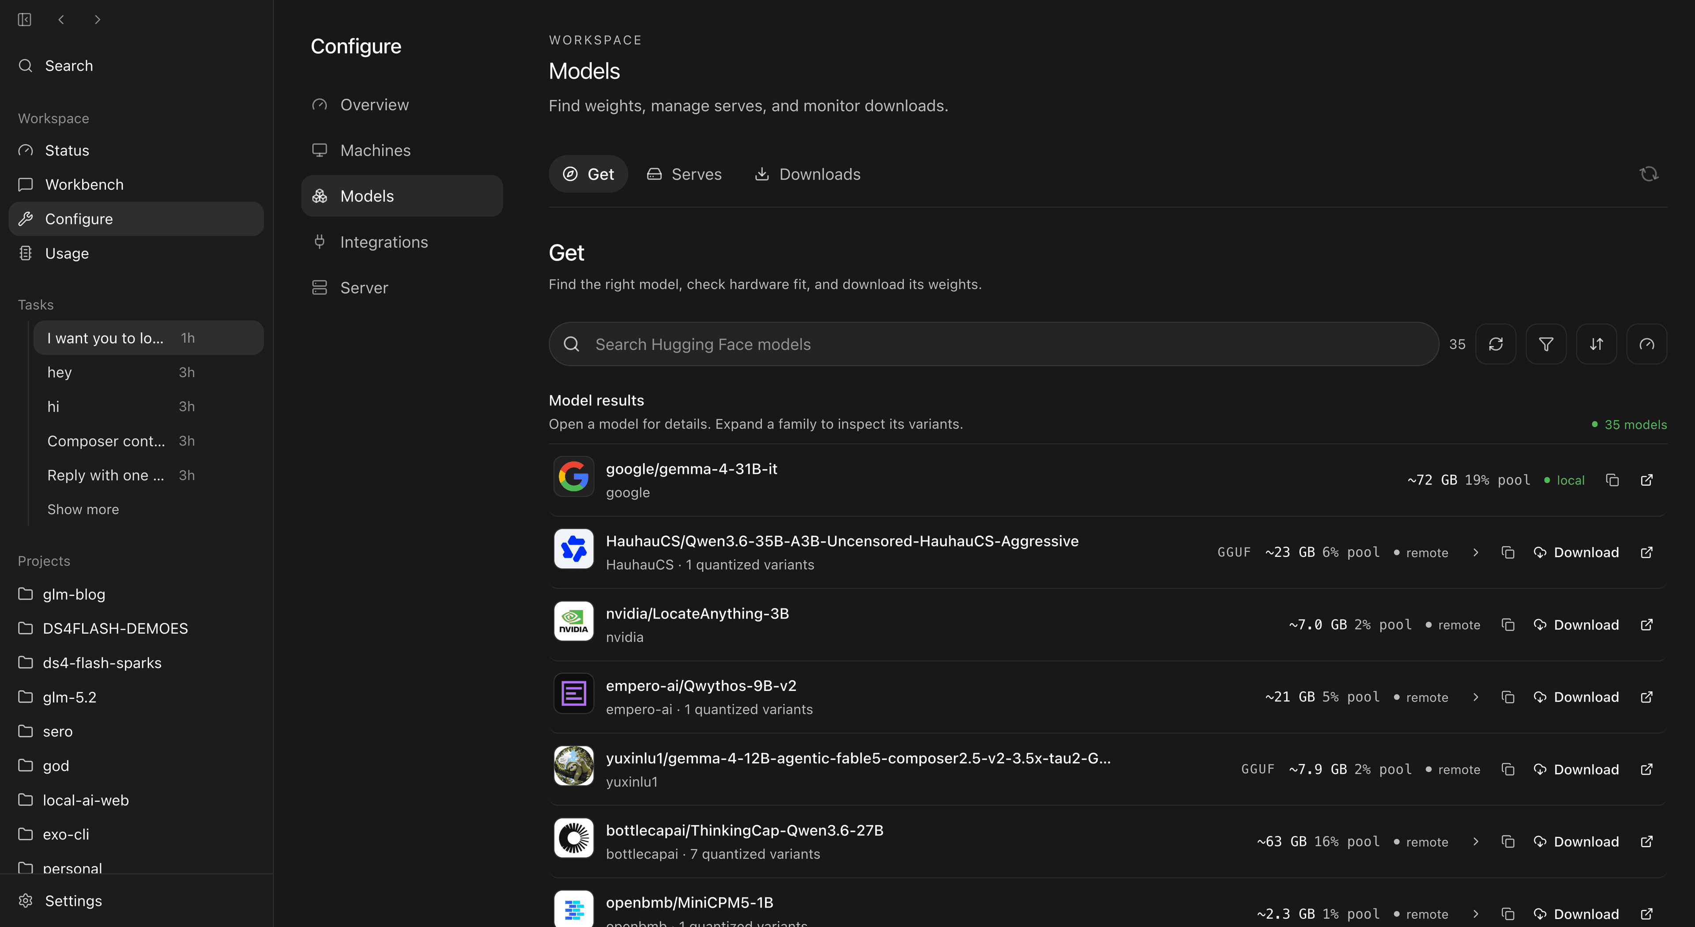Click Show more under Tasks
Screen dimensions: 1695x927
(83, 509)
